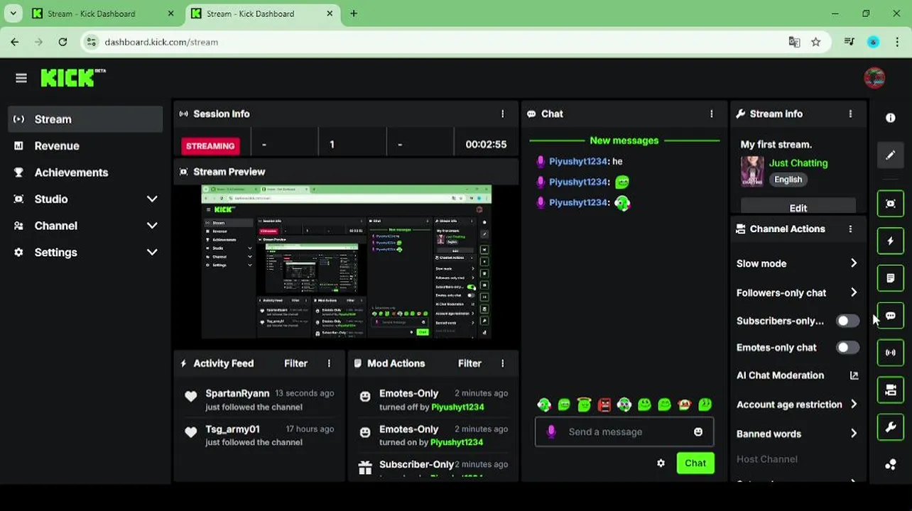Viewport: 912px width, 511px height.
Task: Click the pencil edit-layout icon in right rail
Action: (x=891, y=155)
